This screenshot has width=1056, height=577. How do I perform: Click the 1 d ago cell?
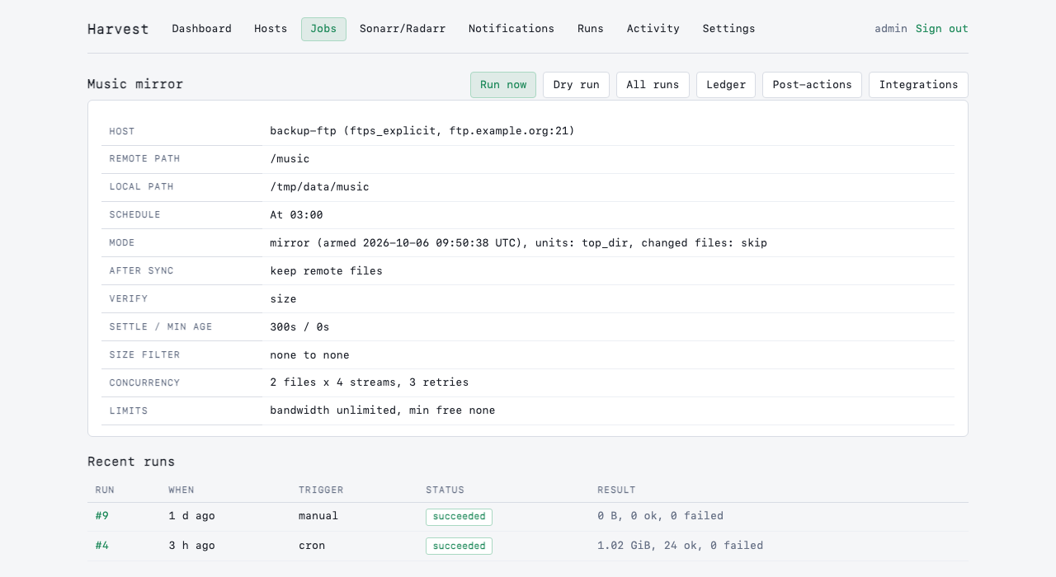coord(191,516)
